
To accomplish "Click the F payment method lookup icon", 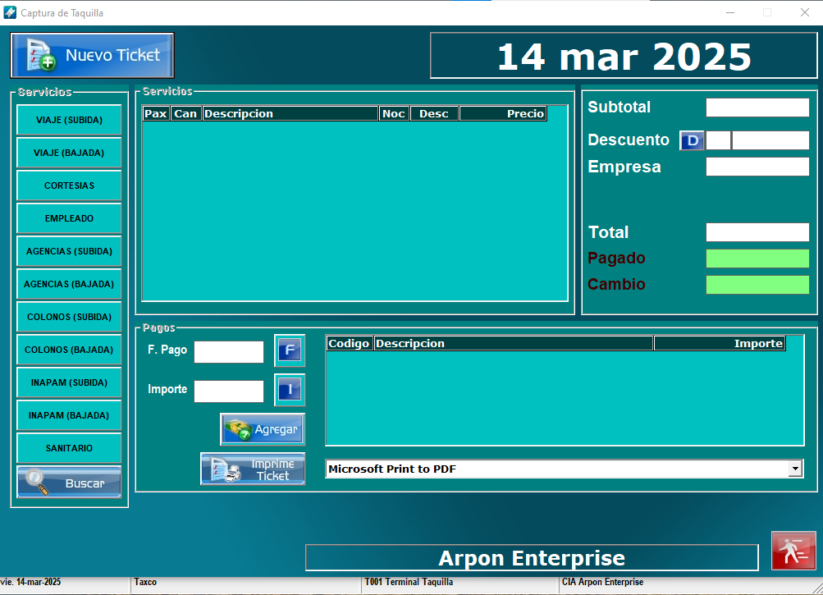I will click(290, 351).
